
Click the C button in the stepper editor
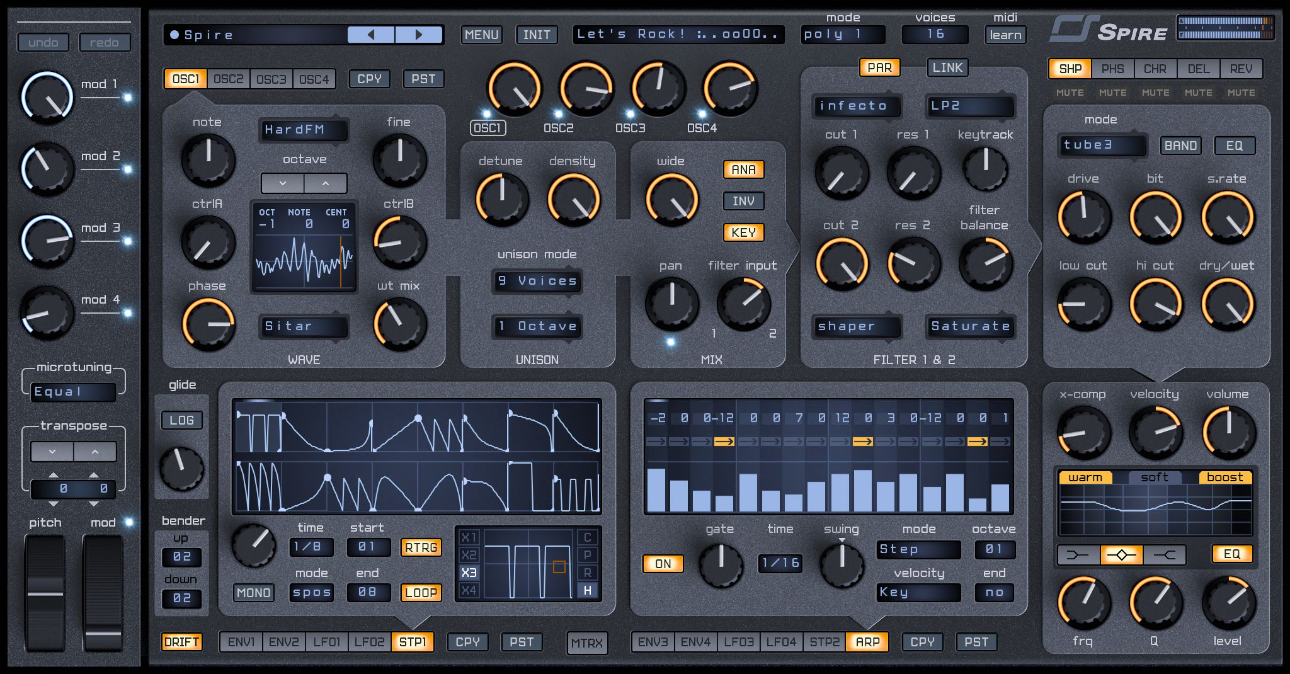click(588, 537)
